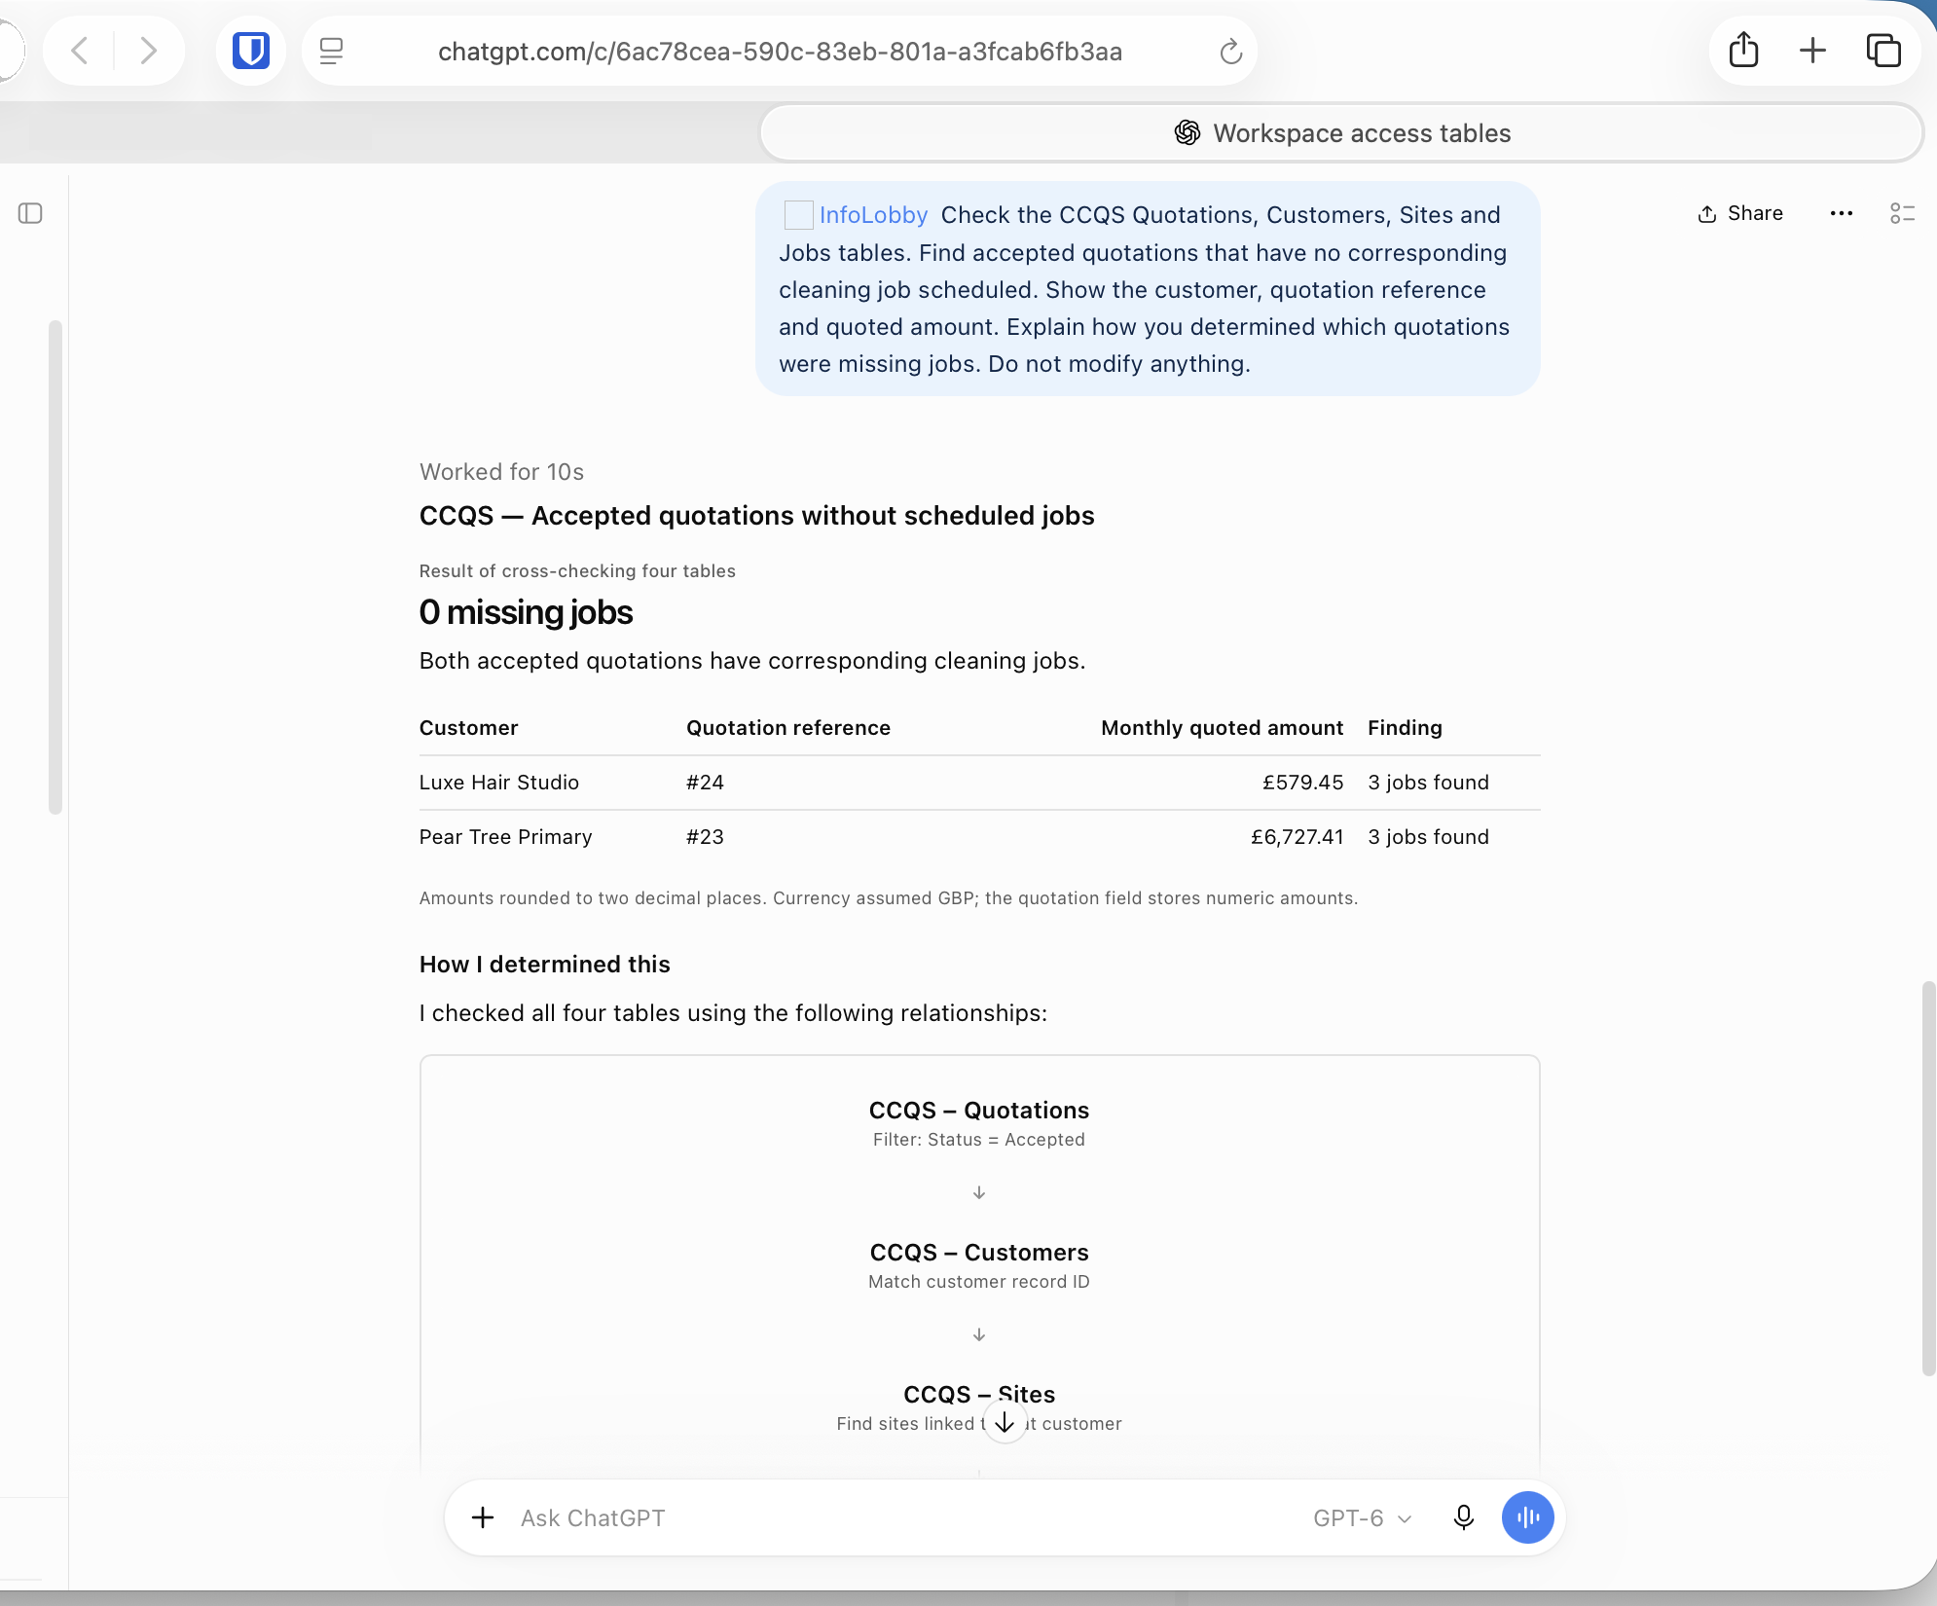Screen dimensions: 1937x1606
Task: Open the InfoLobby link in the prompt
Action: pyautogui.click(x=873, y=215)
